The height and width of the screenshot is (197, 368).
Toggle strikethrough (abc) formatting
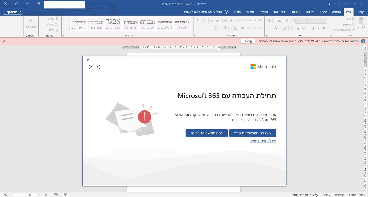304,28
